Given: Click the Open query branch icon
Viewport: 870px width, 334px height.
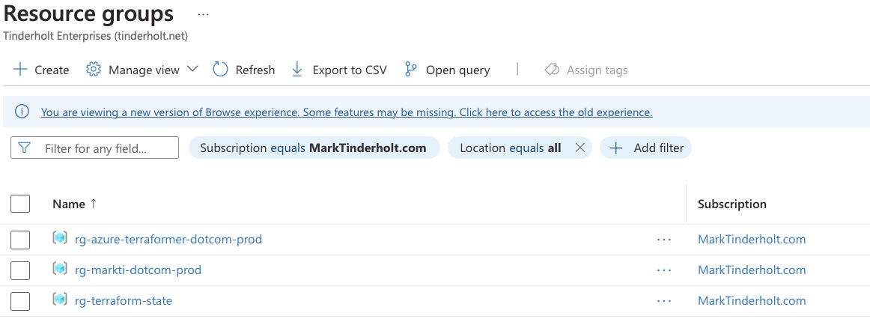Looking at the screenshot, I should (410, 70).
